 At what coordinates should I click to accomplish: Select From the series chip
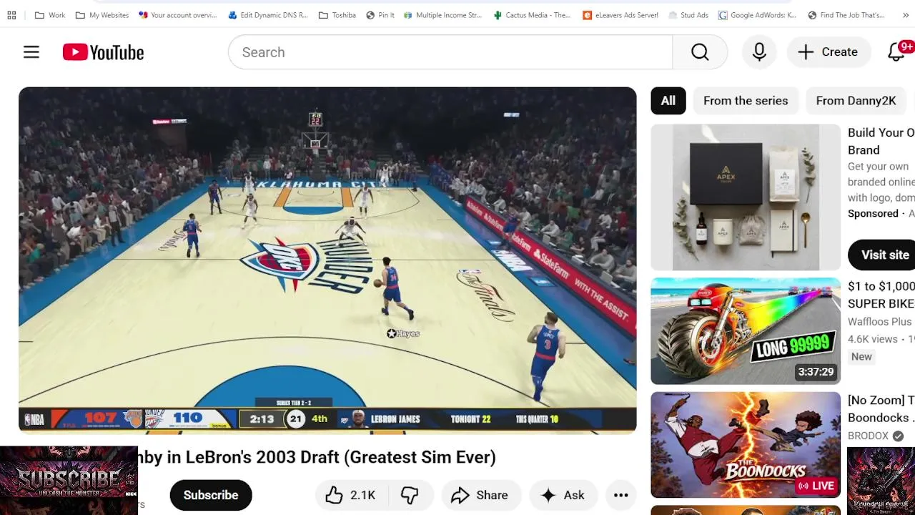point(746,101)
